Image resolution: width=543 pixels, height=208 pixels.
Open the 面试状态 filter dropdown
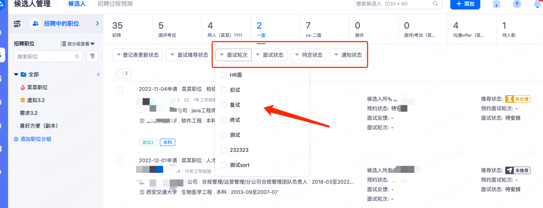click(269, 55)
